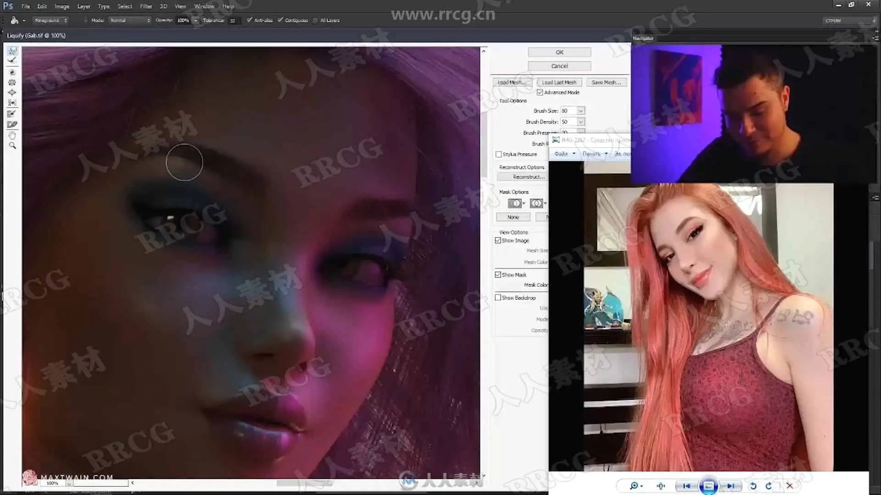Enable the All Layers checkbox

tap(315, 20)
